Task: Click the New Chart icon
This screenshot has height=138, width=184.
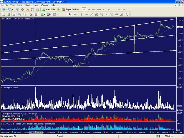Action: pyautogui.click(x=4, y=10)
